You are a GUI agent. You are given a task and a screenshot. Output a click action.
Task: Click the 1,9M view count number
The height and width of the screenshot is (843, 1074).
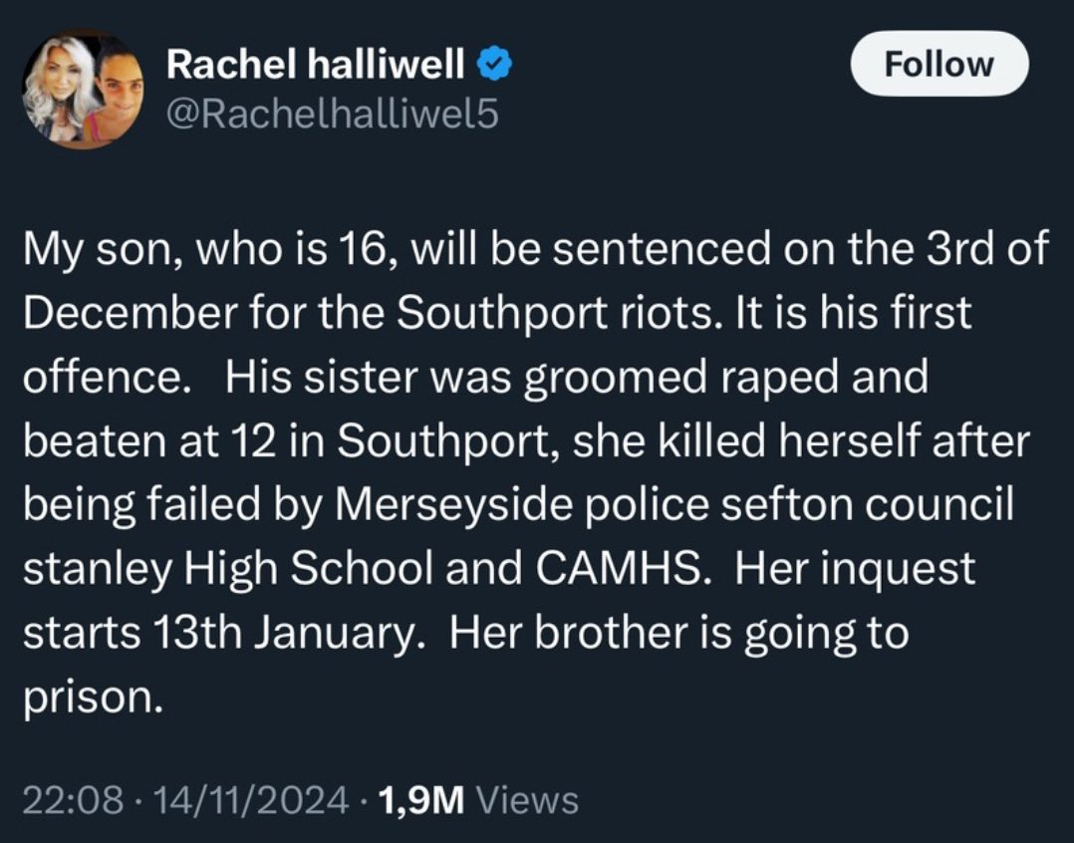pos(421,799)
